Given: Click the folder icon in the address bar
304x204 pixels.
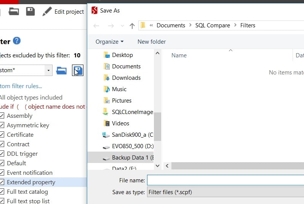Looking at the screenshot, I should [143, 25].
